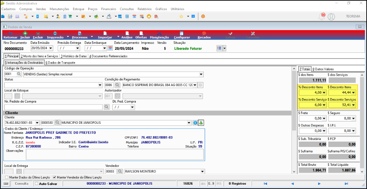The height and width of the screenshot is (189, 367).
Task: Open Recados red message icon
Action: [x=204, y=33]
